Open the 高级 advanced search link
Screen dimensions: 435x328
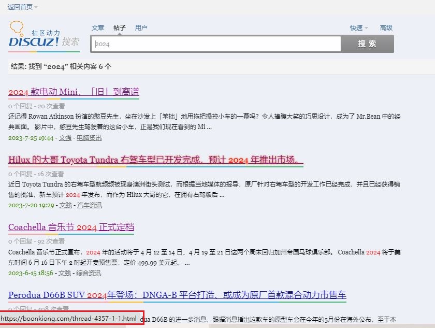(386, 28)
